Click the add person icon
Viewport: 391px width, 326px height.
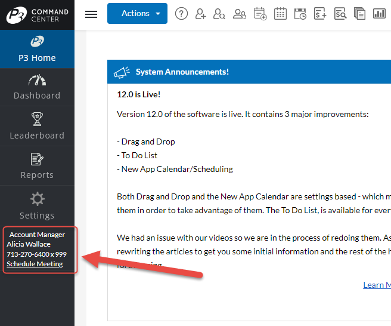click(x=200, y=14)
